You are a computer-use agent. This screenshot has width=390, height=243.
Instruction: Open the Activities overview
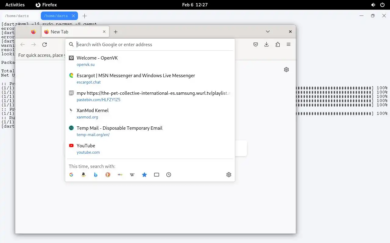coord(15,5)
